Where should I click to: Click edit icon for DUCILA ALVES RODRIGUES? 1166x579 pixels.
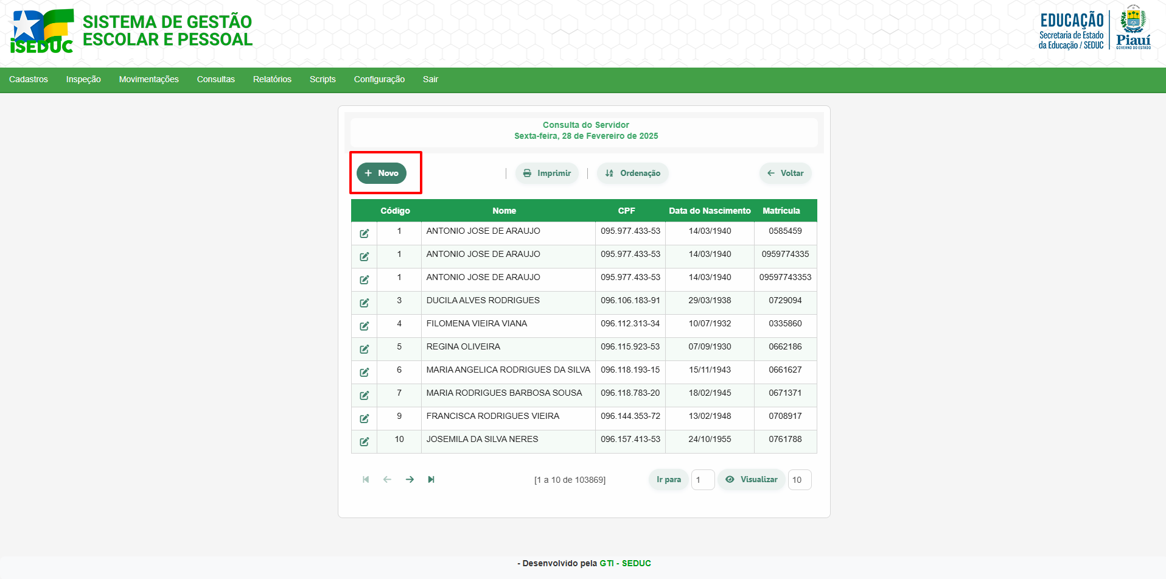pos(364,303)
